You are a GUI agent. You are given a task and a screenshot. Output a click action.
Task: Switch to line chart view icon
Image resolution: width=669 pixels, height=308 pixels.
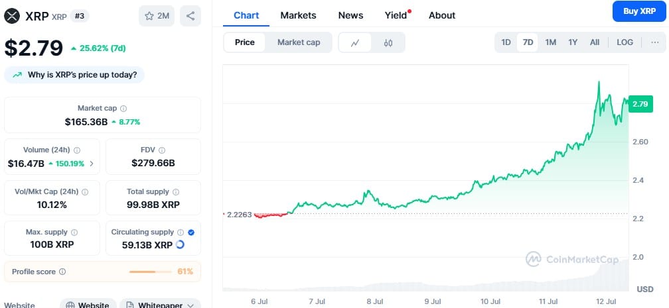tap(355, 42)
